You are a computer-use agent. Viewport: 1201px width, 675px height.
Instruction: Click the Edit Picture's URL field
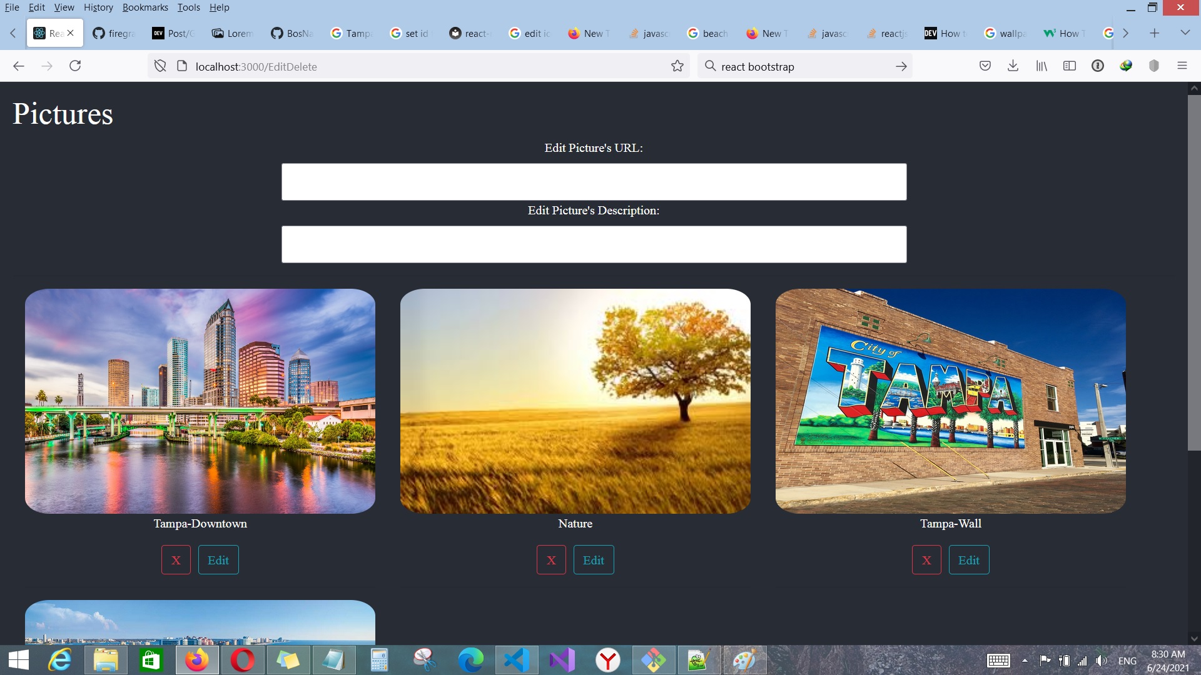tap(594, 182)
